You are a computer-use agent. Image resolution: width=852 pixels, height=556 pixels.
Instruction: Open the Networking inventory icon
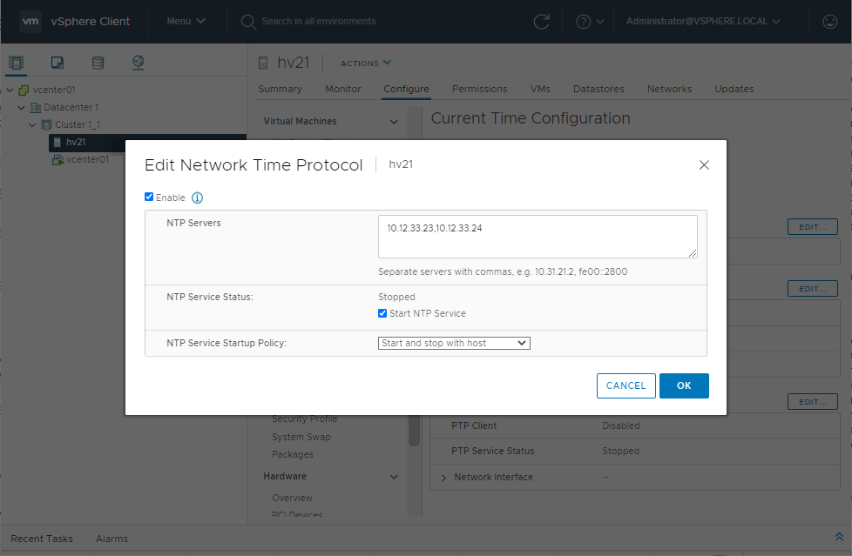[x=138, y=63]
